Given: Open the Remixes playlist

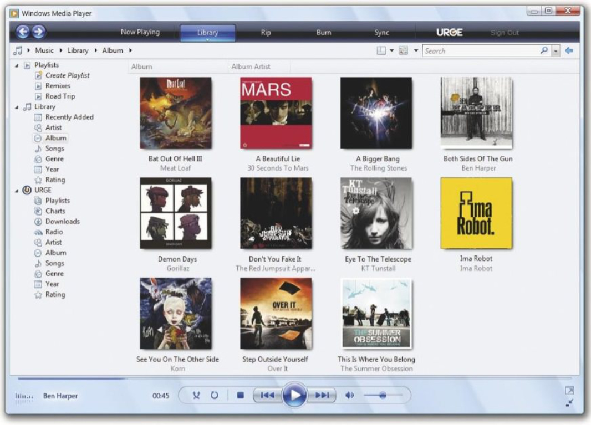Looking at the screenshot, I should point(58,86).
